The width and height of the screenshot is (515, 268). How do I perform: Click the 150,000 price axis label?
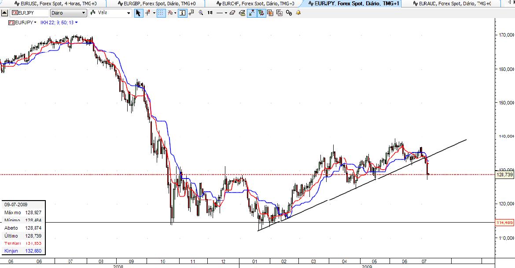pos(507,103)
